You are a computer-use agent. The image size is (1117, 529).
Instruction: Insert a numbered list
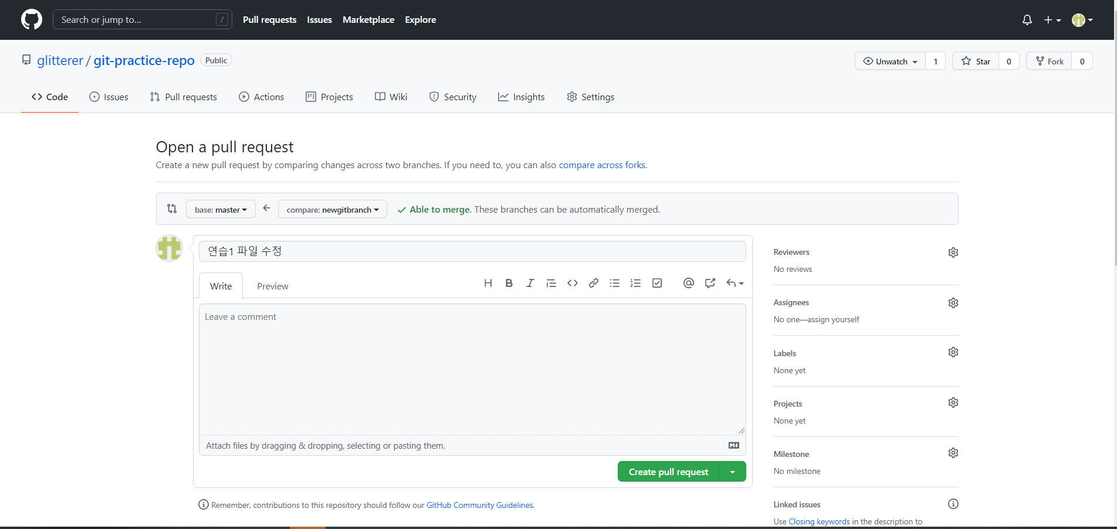coord(635,283)
